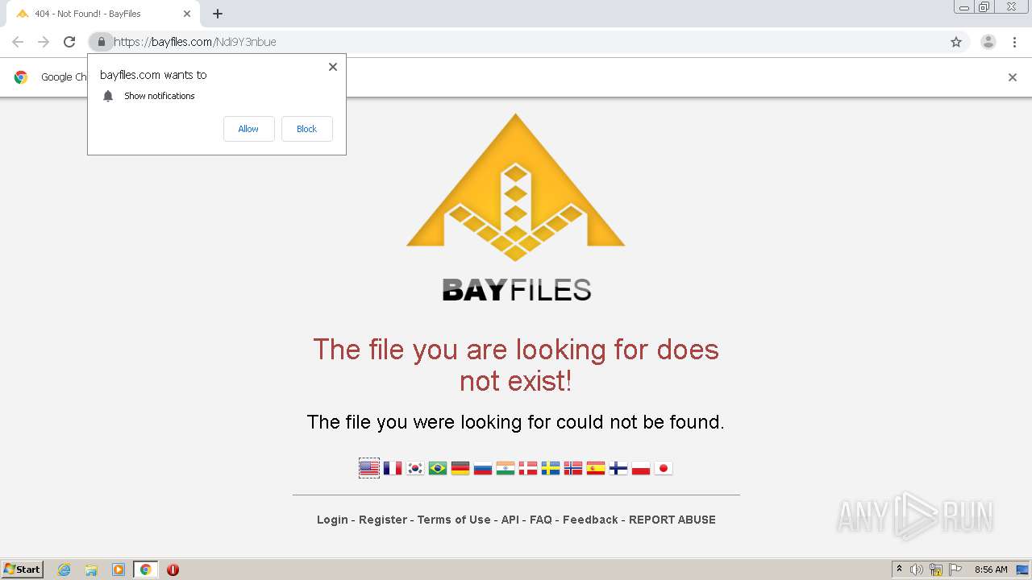Viewport: 1032px width, 580px height.
Task: Reload the page
Action: coord(69,42)
